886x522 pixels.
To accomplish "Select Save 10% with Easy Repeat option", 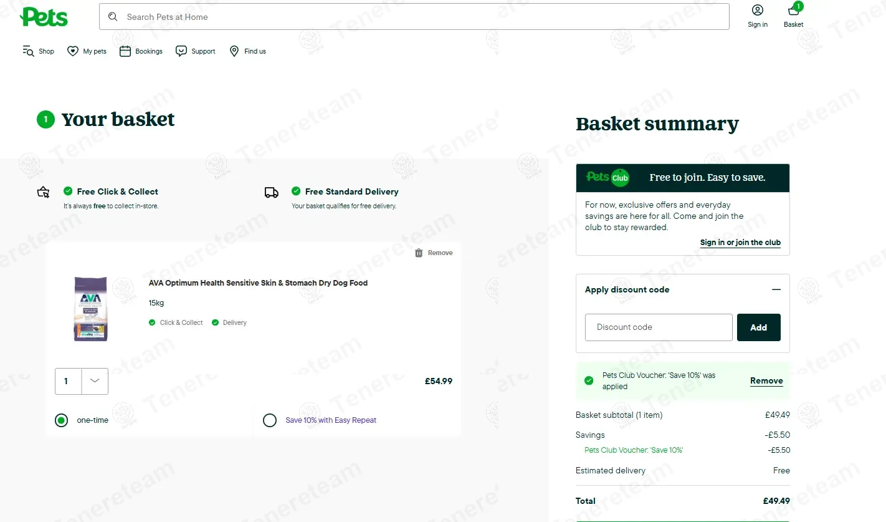I will 270,420.
